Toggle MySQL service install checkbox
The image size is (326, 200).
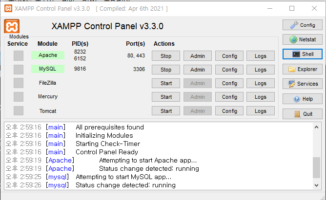19,69
